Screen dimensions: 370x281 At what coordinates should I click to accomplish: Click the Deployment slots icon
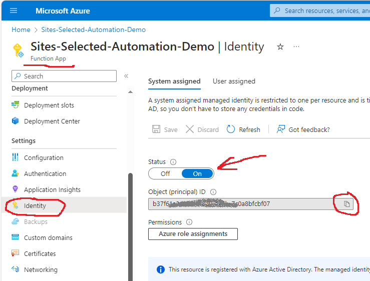point(16,104)
